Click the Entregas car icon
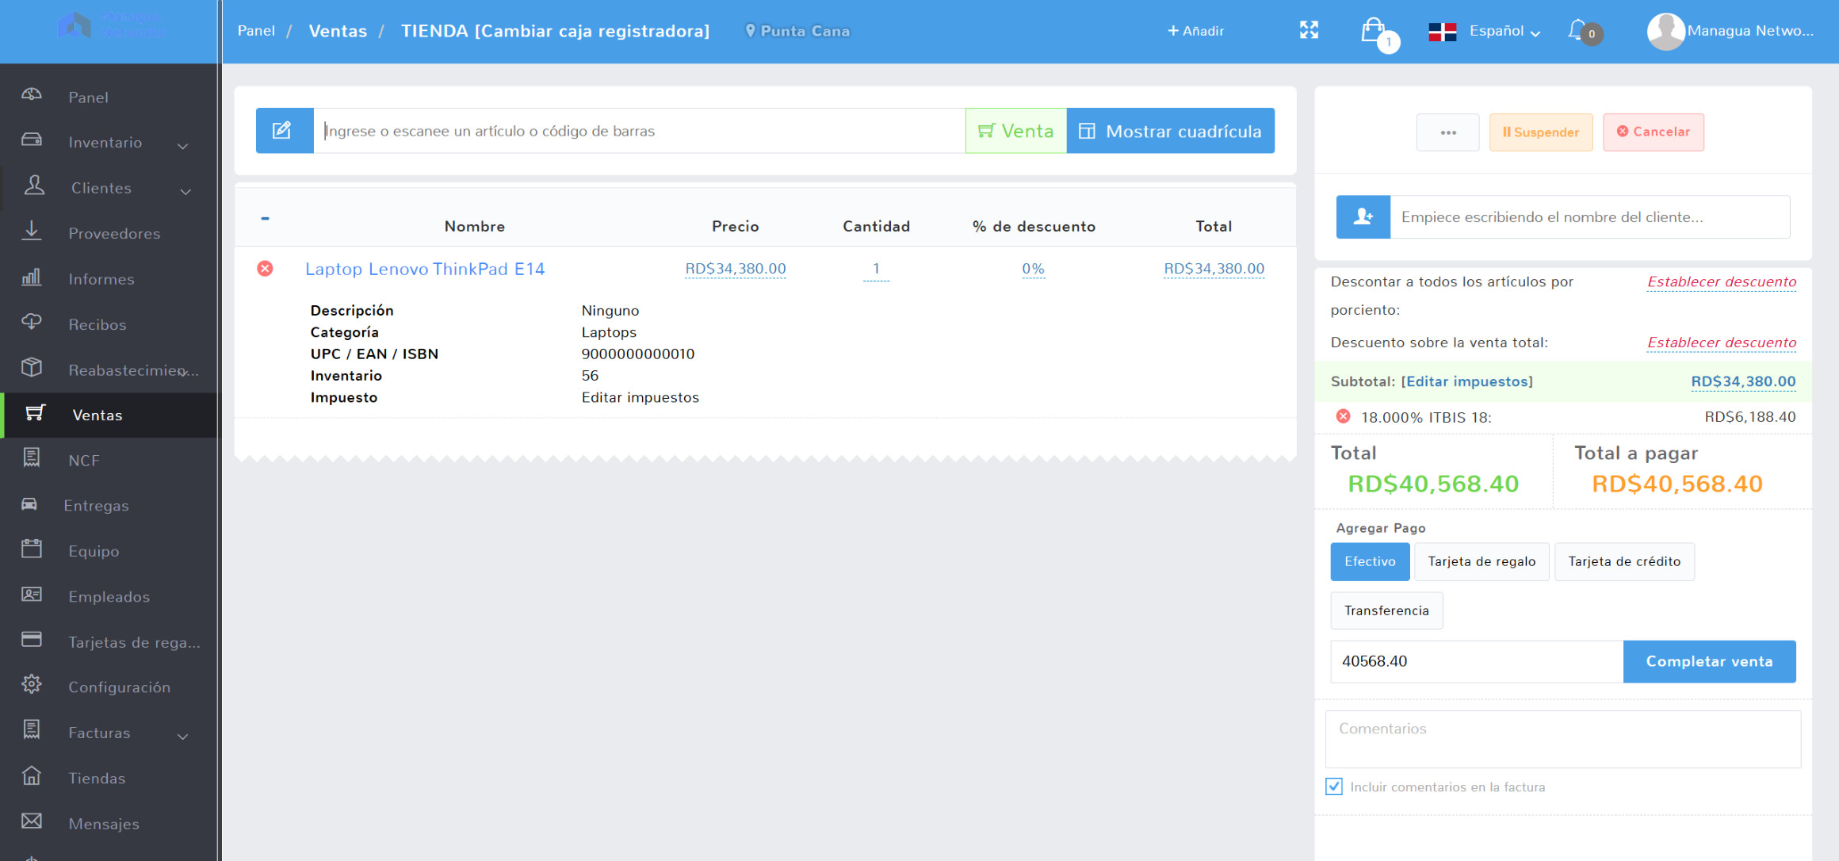This screenshot has height=861, width=1839. tap(29, 503)
